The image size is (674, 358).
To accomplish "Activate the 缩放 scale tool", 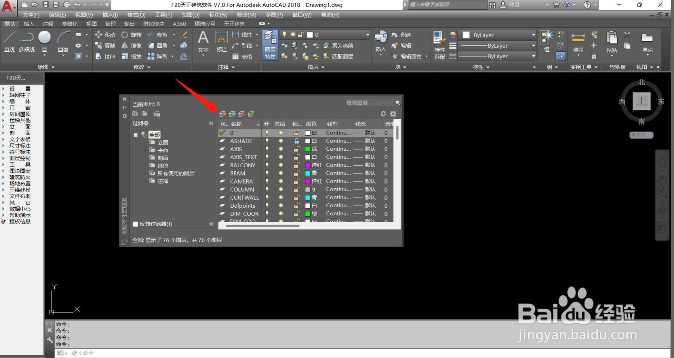I will point(131,56).
